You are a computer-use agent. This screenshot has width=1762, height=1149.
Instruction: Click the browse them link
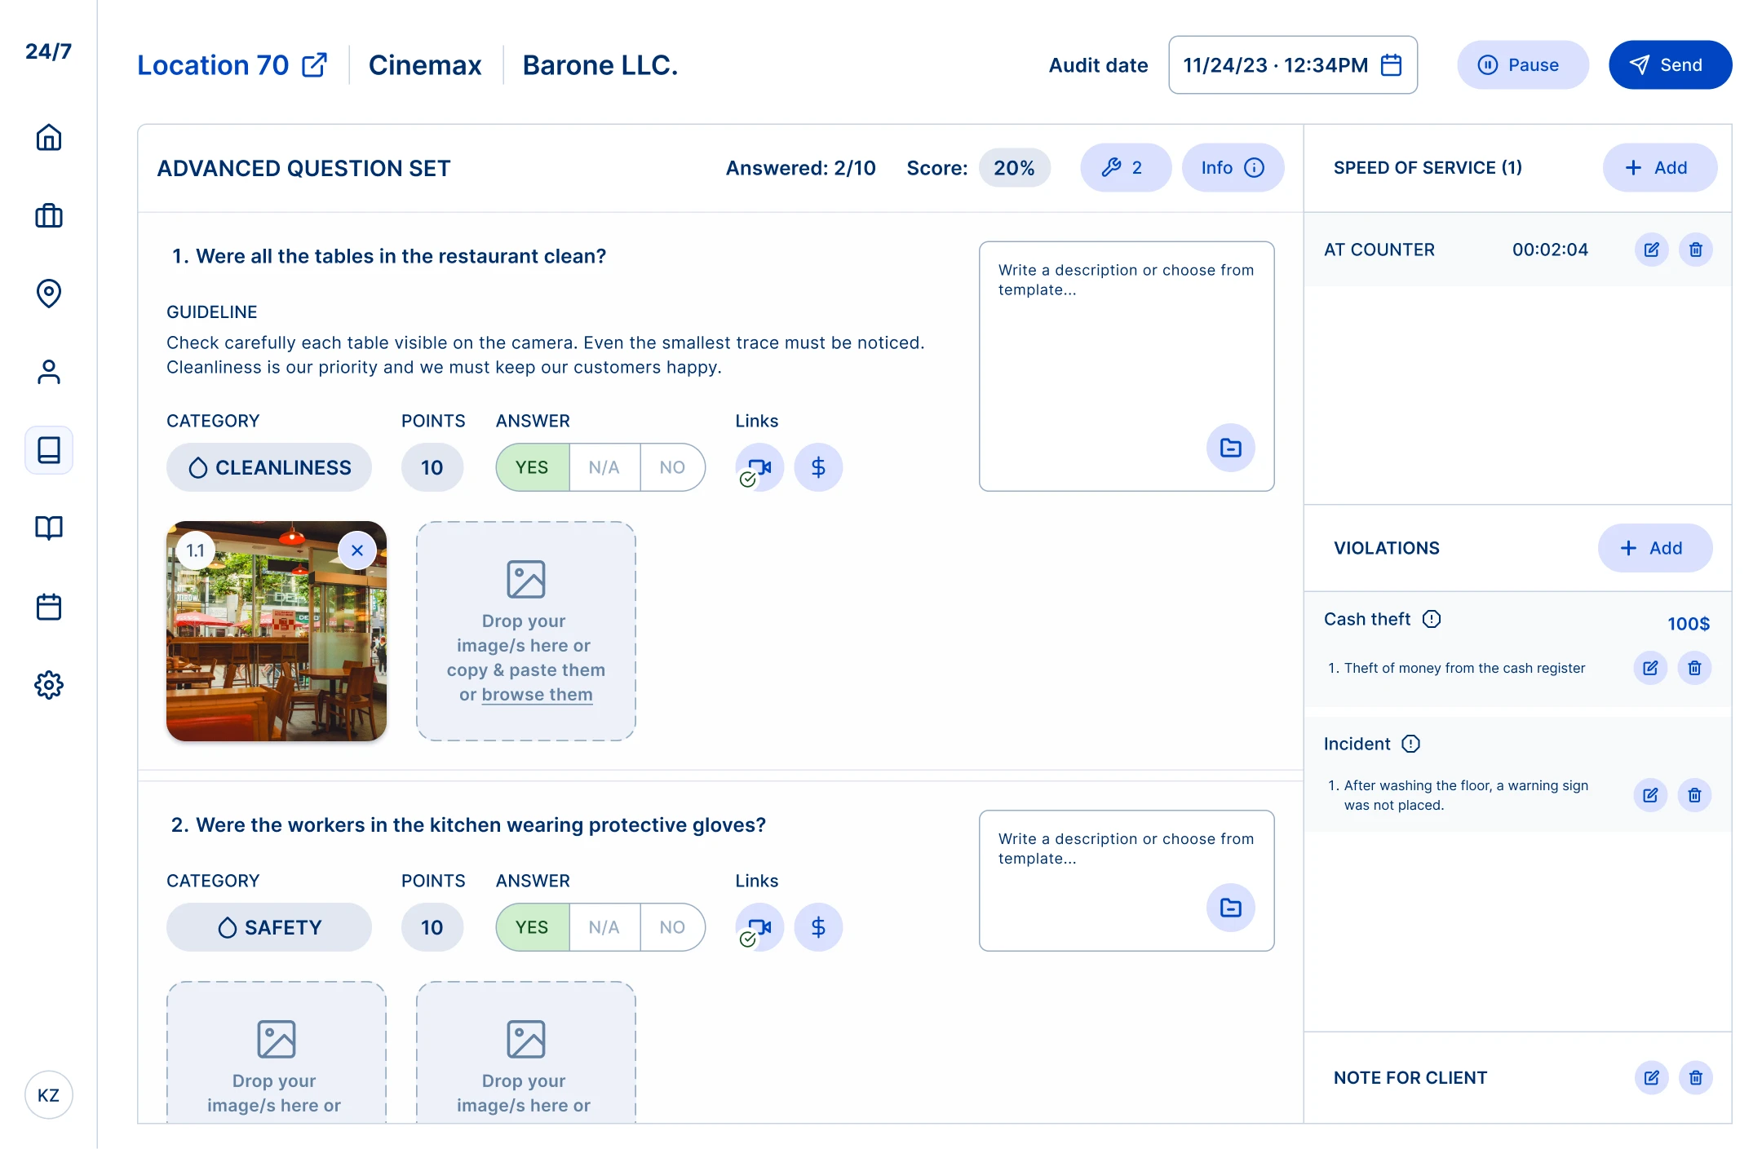[x=537, y=695]
